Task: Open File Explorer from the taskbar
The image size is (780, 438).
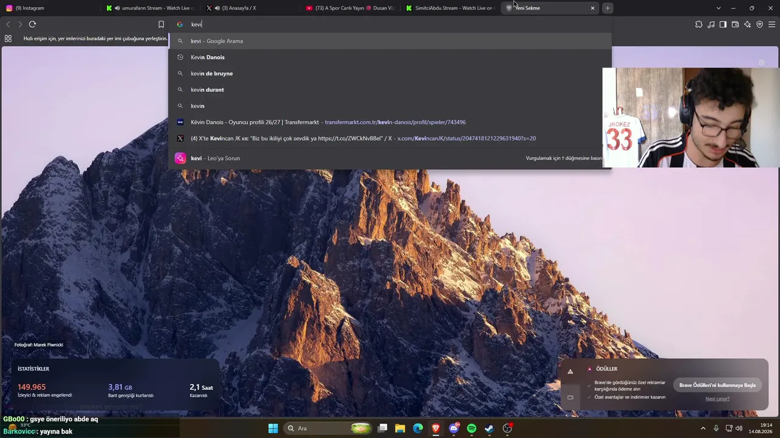Action: click(x=400, y=428)
